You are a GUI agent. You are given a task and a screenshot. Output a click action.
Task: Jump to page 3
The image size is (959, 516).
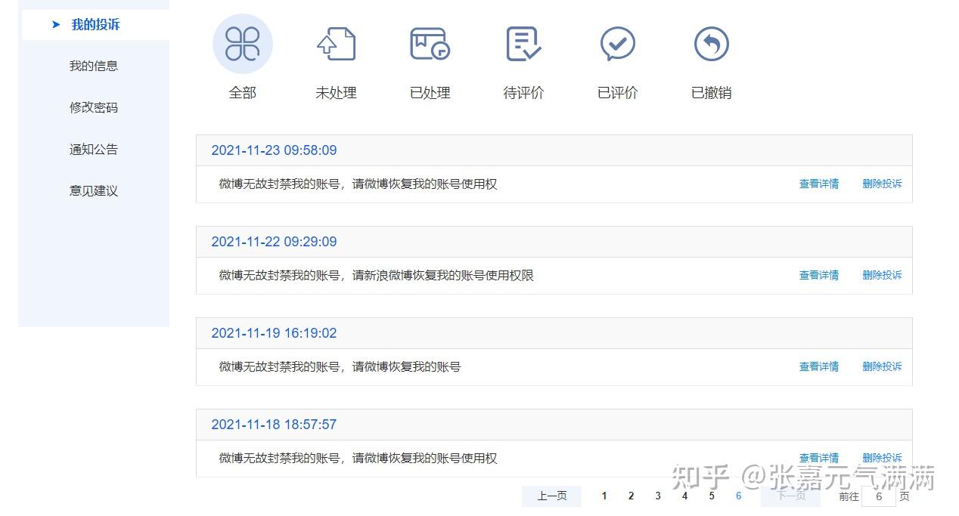tap(658, 496)
